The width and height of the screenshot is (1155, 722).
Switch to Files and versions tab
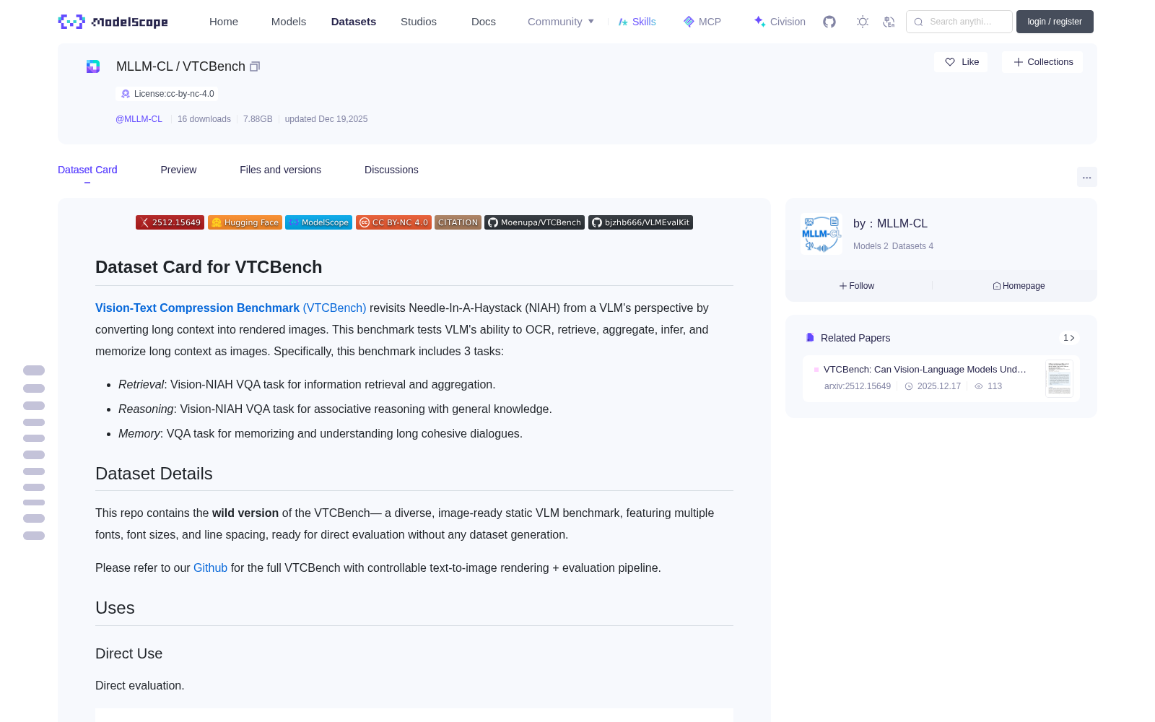pyautogui.click(x=280, y=170)
